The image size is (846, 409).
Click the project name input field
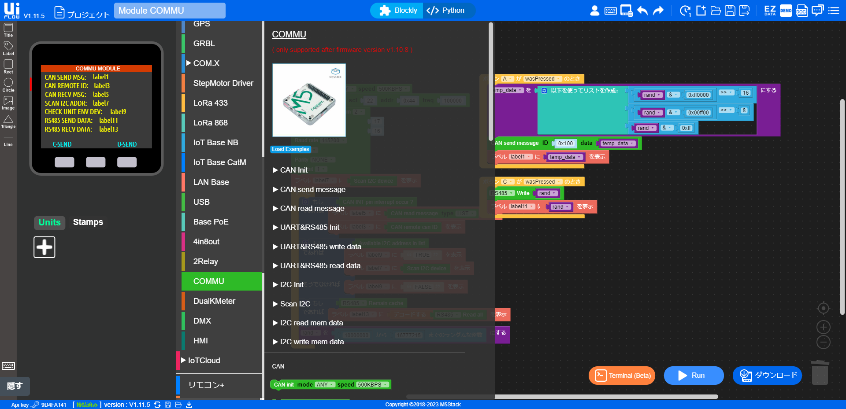(170, 11)
